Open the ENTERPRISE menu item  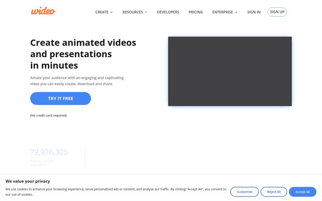(223, 12)
